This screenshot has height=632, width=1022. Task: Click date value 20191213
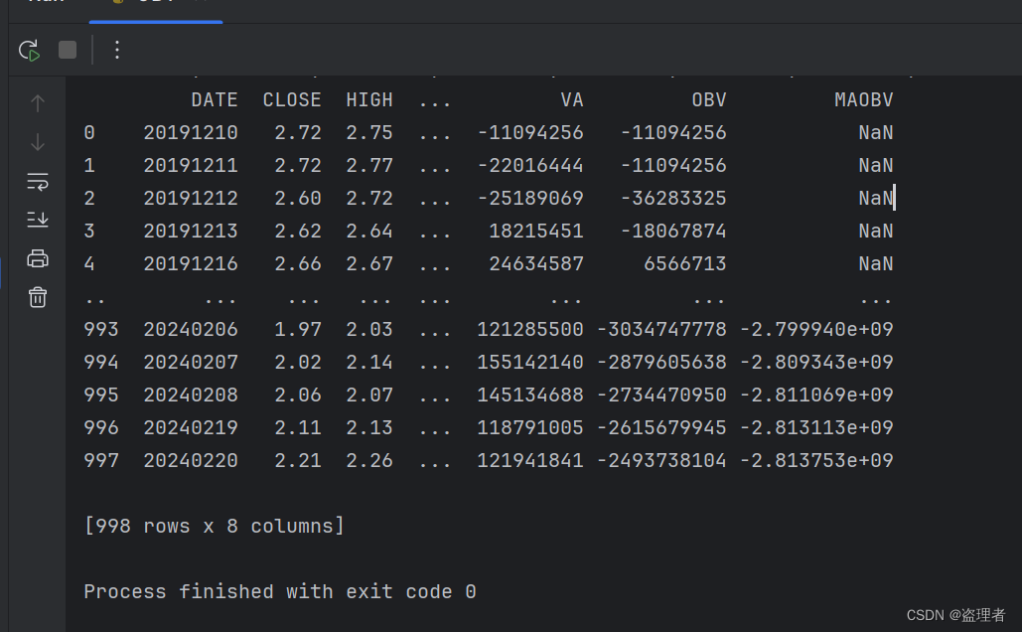[191, 231]
